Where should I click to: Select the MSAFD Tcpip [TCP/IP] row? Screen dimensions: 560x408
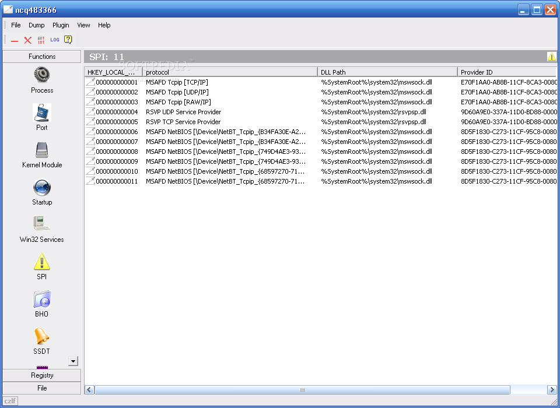tap(321, 82)
